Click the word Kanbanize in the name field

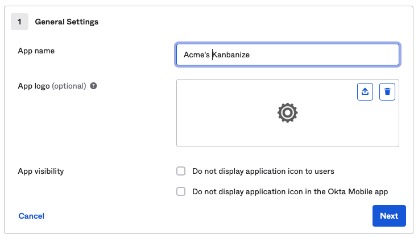coord(231,55)
